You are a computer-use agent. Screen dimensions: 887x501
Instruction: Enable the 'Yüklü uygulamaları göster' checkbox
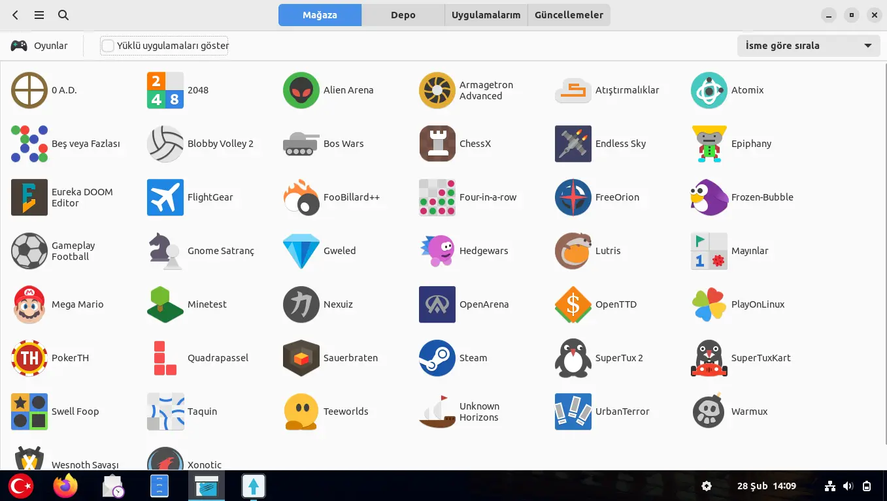coord(108,46)
